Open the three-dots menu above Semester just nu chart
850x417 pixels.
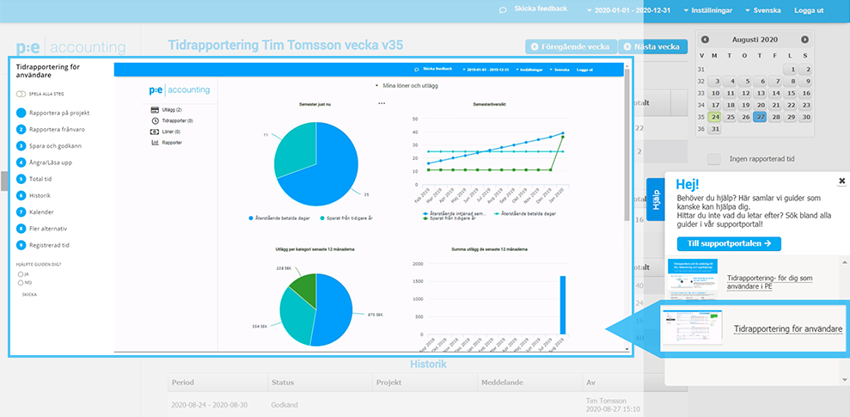click(x=382, y=103)
